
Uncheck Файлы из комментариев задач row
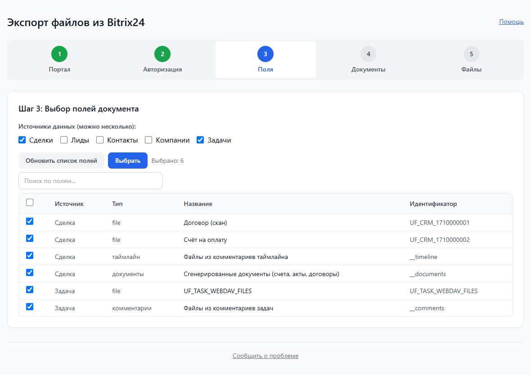pos(30,307)
